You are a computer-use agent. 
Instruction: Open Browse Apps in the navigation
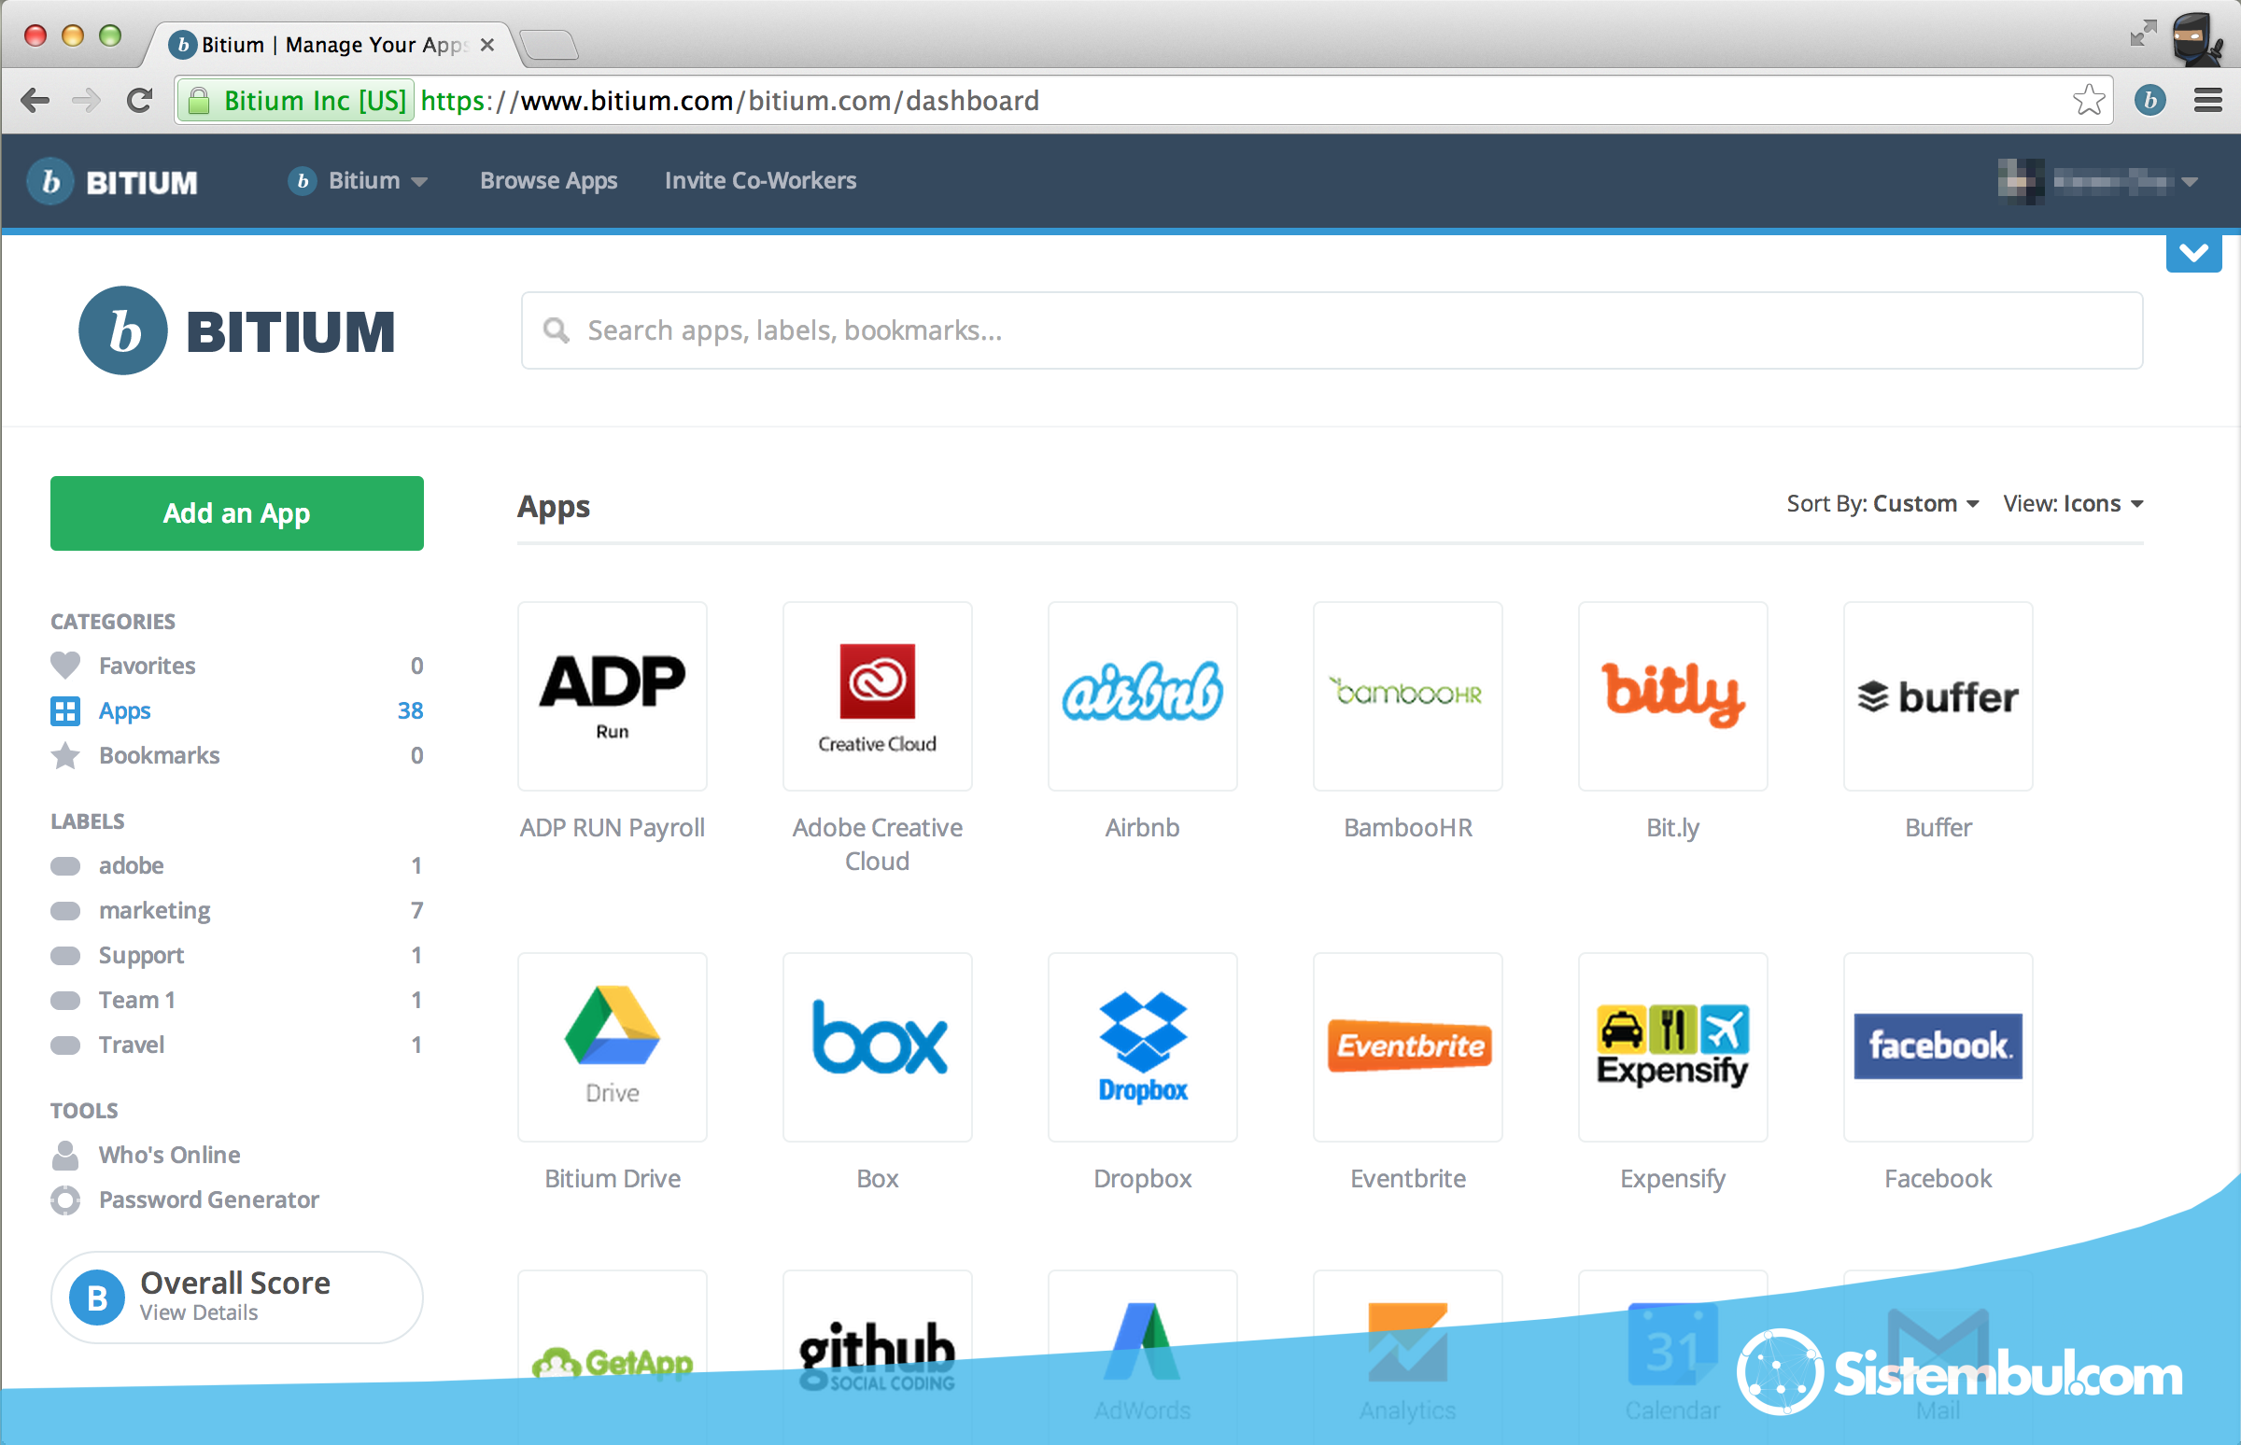[549, 180]
